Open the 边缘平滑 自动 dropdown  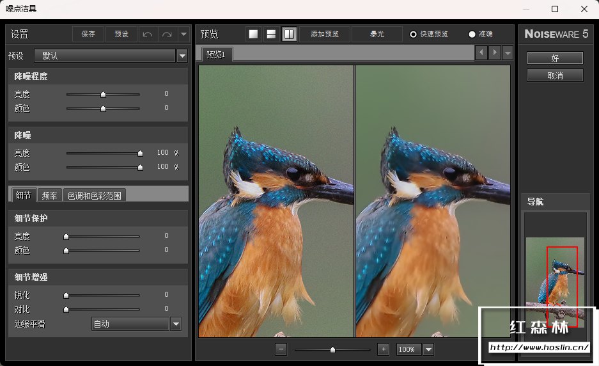pos(130,324)
